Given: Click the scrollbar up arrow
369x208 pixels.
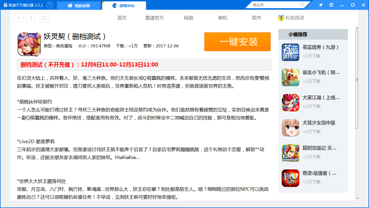Looking at the screenshot, I should tap(357, 28).
